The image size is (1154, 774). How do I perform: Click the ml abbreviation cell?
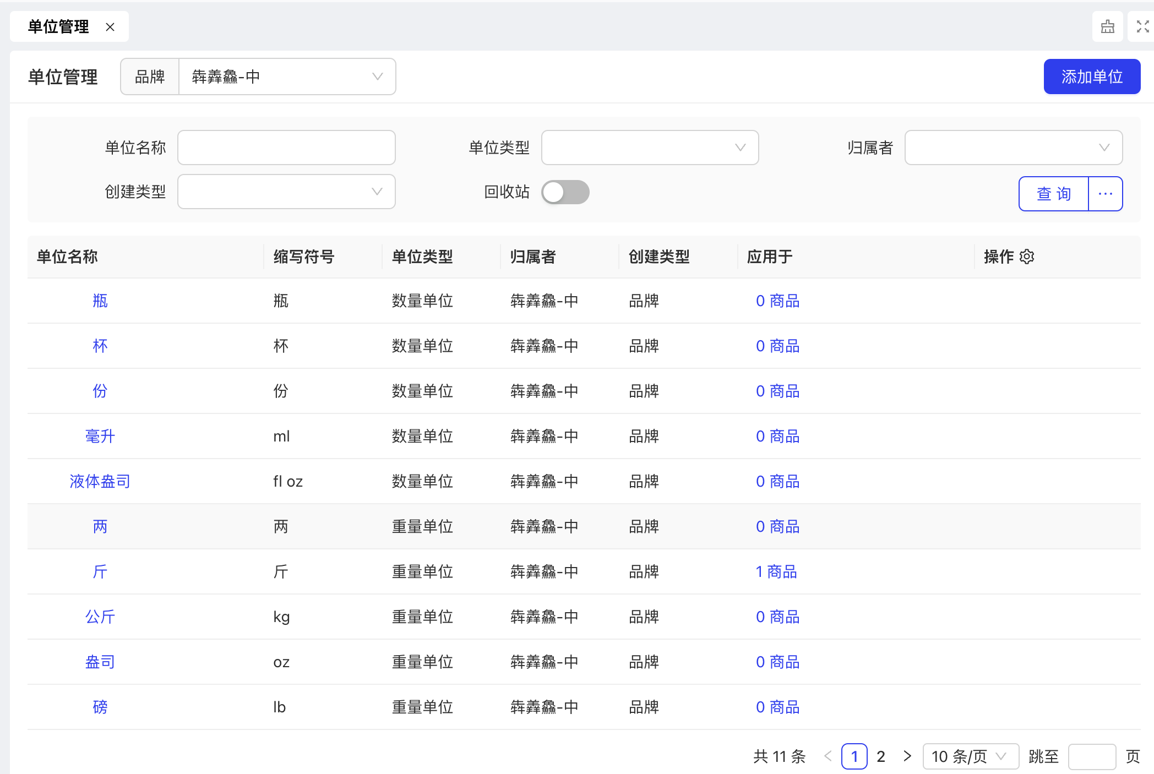(x=281, y=436)
